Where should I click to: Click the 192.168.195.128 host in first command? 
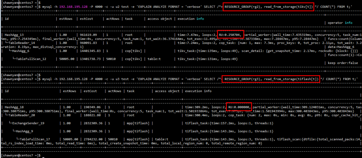pos(75,7)
